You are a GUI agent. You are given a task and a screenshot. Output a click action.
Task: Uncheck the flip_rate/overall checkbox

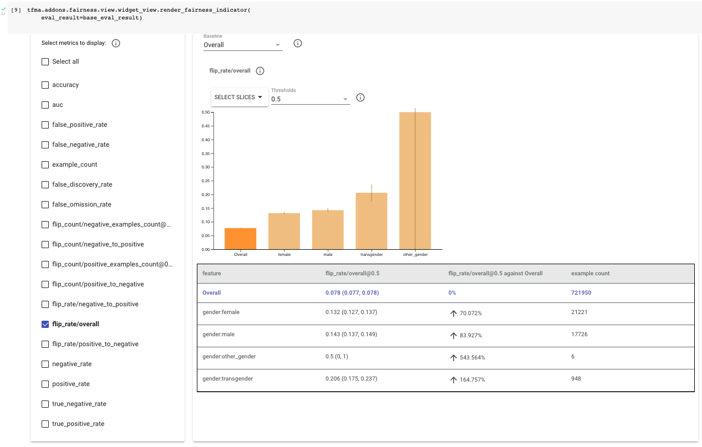coord(45,324)
